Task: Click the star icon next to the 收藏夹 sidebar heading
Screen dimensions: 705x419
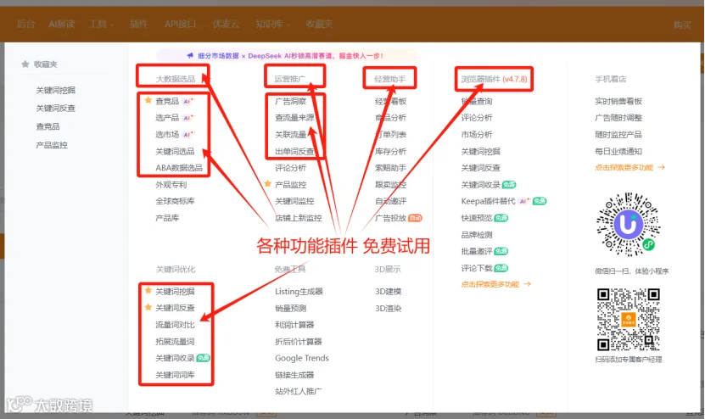Action: coord(25,64)
